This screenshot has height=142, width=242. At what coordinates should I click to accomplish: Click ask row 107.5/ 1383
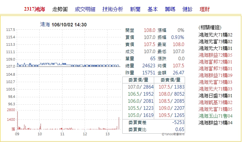[x=172, y=87]
